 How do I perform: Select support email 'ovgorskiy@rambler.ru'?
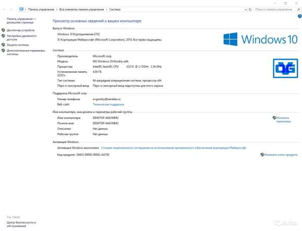coord(107,99)
